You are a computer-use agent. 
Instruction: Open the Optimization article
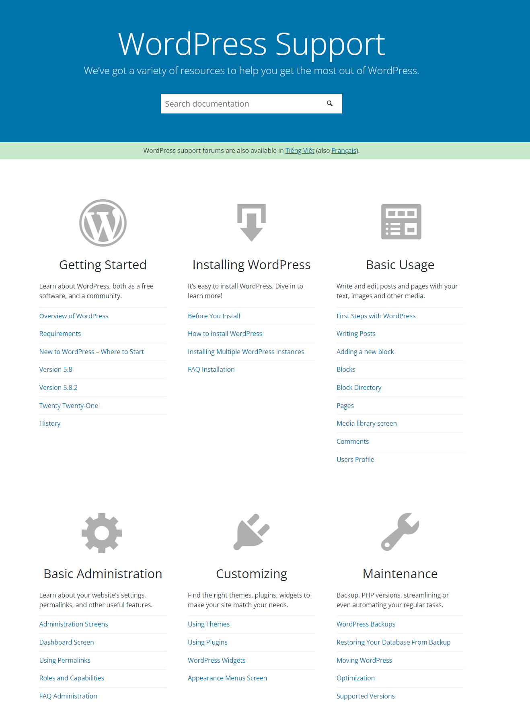click(355, 678)
